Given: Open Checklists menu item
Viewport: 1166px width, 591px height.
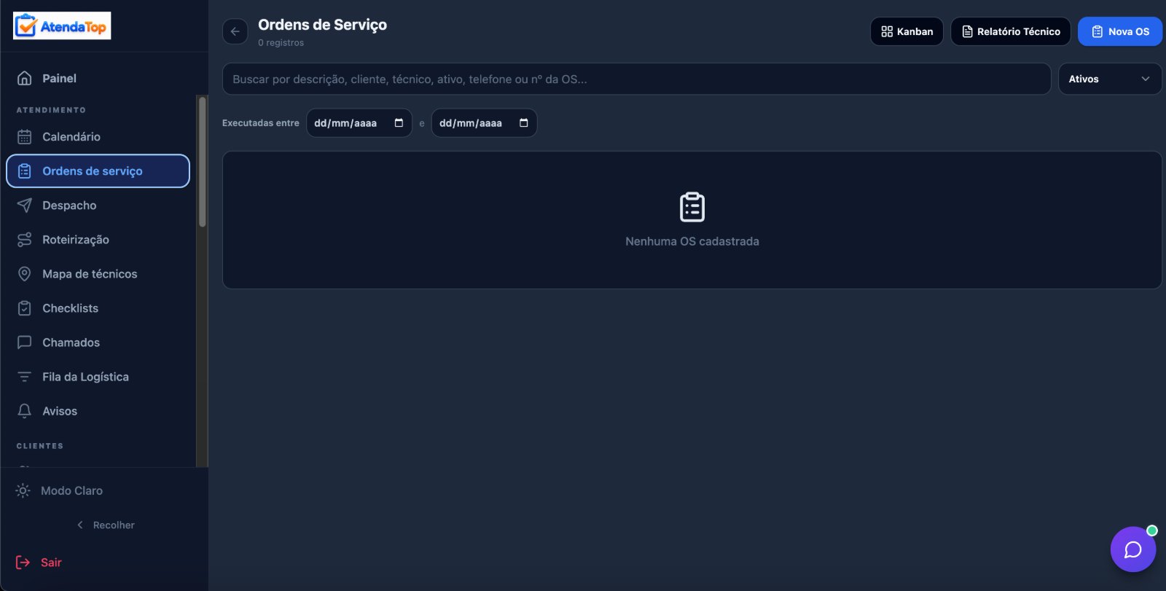Looking at the screenshot, I should (98, 308).
